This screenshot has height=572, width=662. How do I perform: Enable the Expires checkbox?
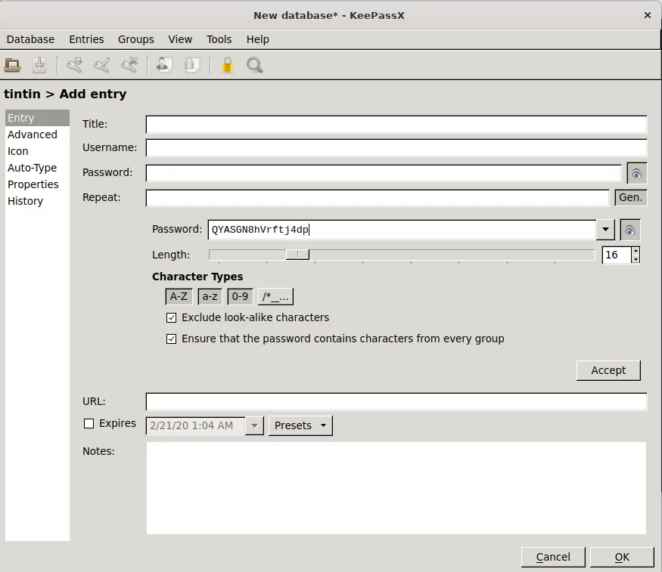pos(89,424)
